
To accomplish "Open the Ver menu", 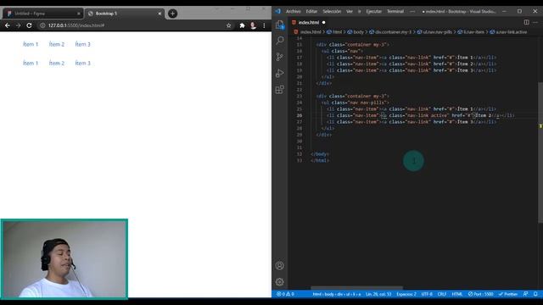I will [350, 11].
